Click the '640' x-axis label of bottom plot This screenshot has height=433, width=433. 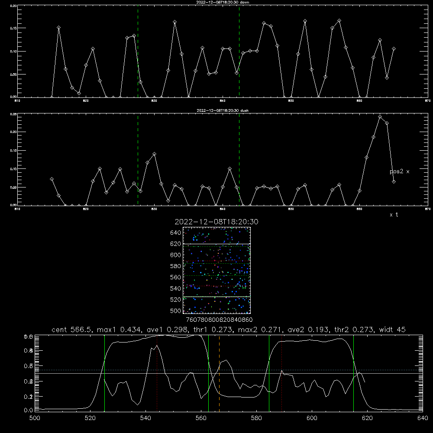(423, 418)
